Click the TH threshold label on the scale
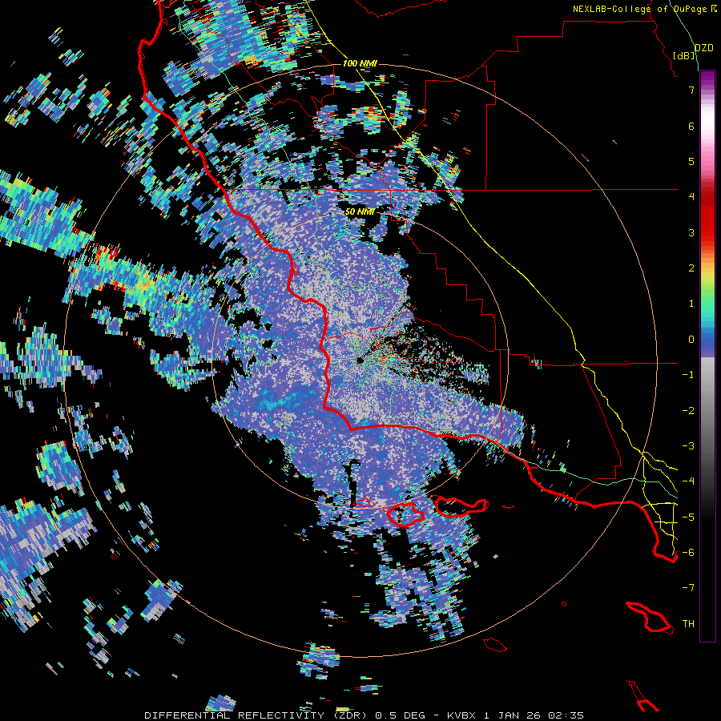 click(x=688, y=624)
